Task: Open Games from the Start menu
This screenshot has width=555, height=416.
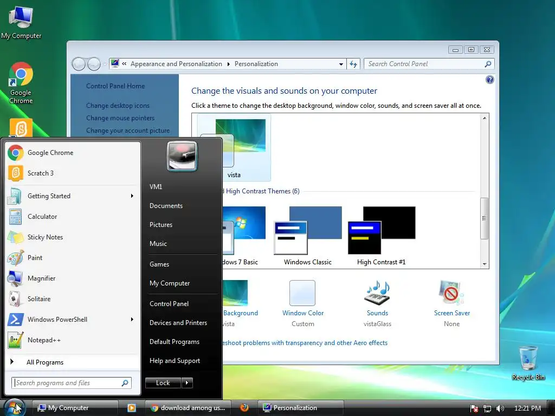Action: tap(159, 264)
